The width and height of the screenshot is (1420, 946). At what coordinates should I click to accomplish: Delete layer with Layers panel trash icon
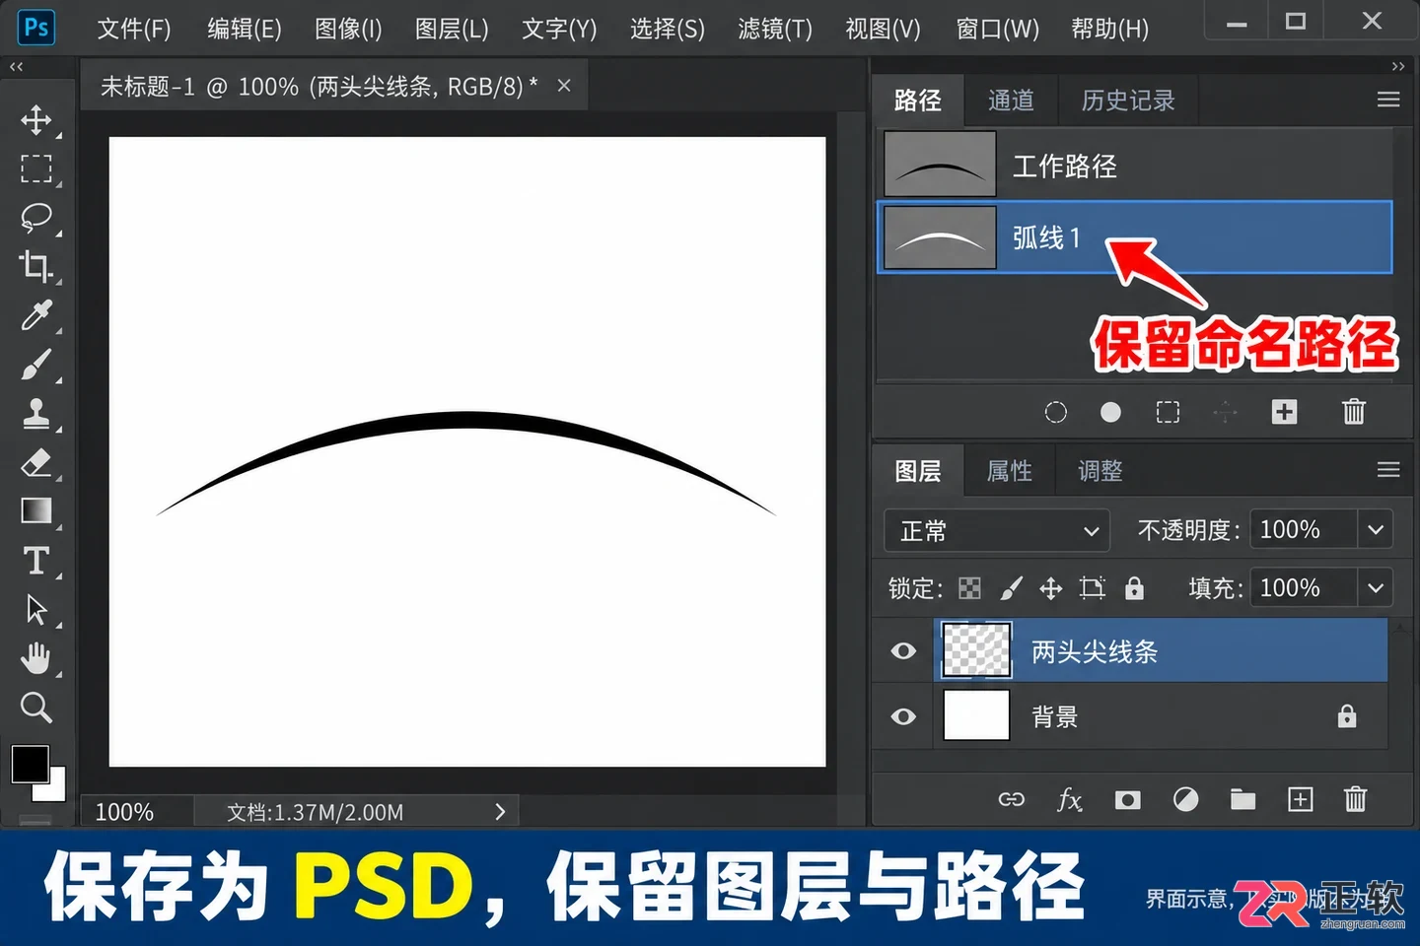tap(1356, 799)
